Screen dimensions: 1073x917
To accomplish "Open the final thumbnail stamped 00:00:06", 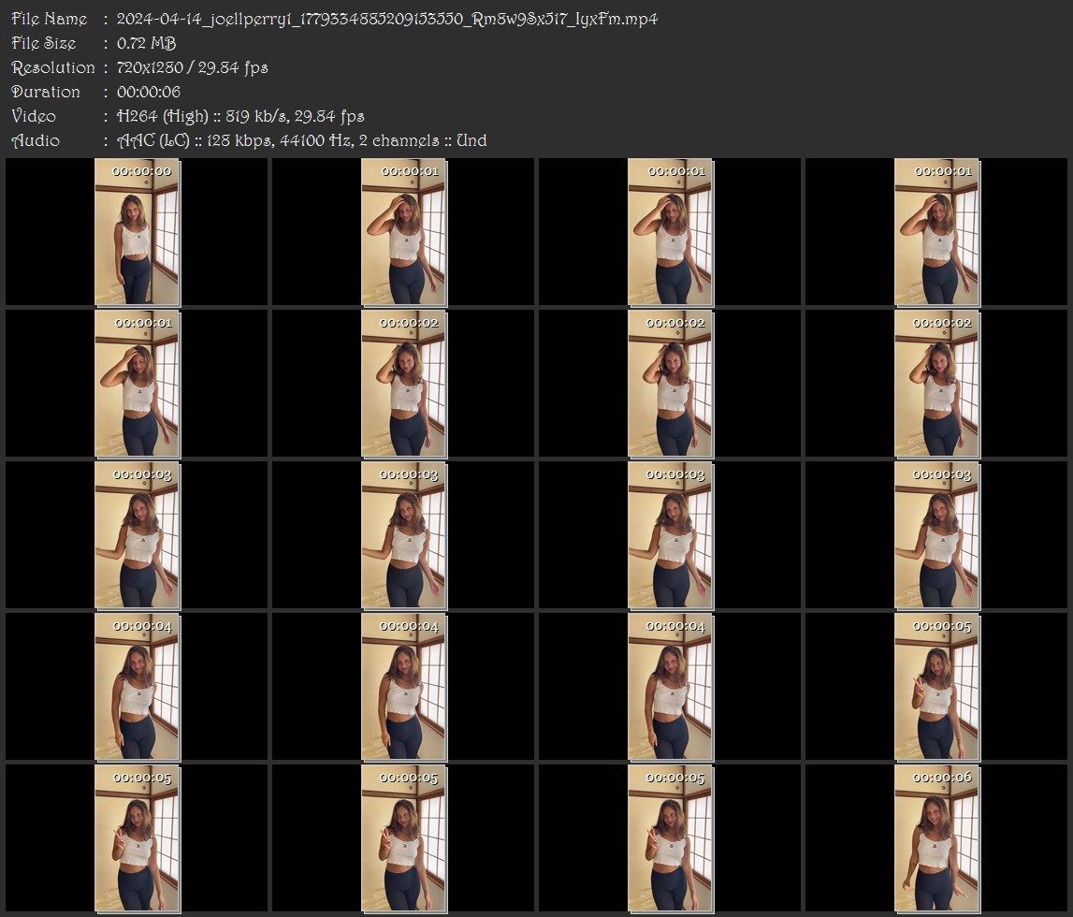I will point(936,838).
